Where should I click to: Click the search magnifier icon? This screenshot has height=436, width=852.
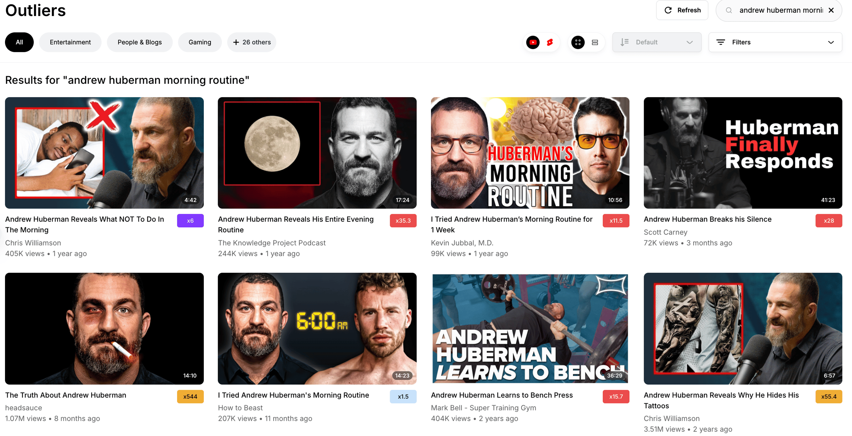(729, 10)
